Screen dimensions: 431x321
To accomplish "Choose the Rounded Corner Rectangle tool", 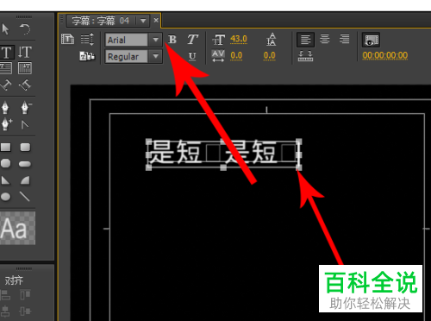I will point(25,148).
